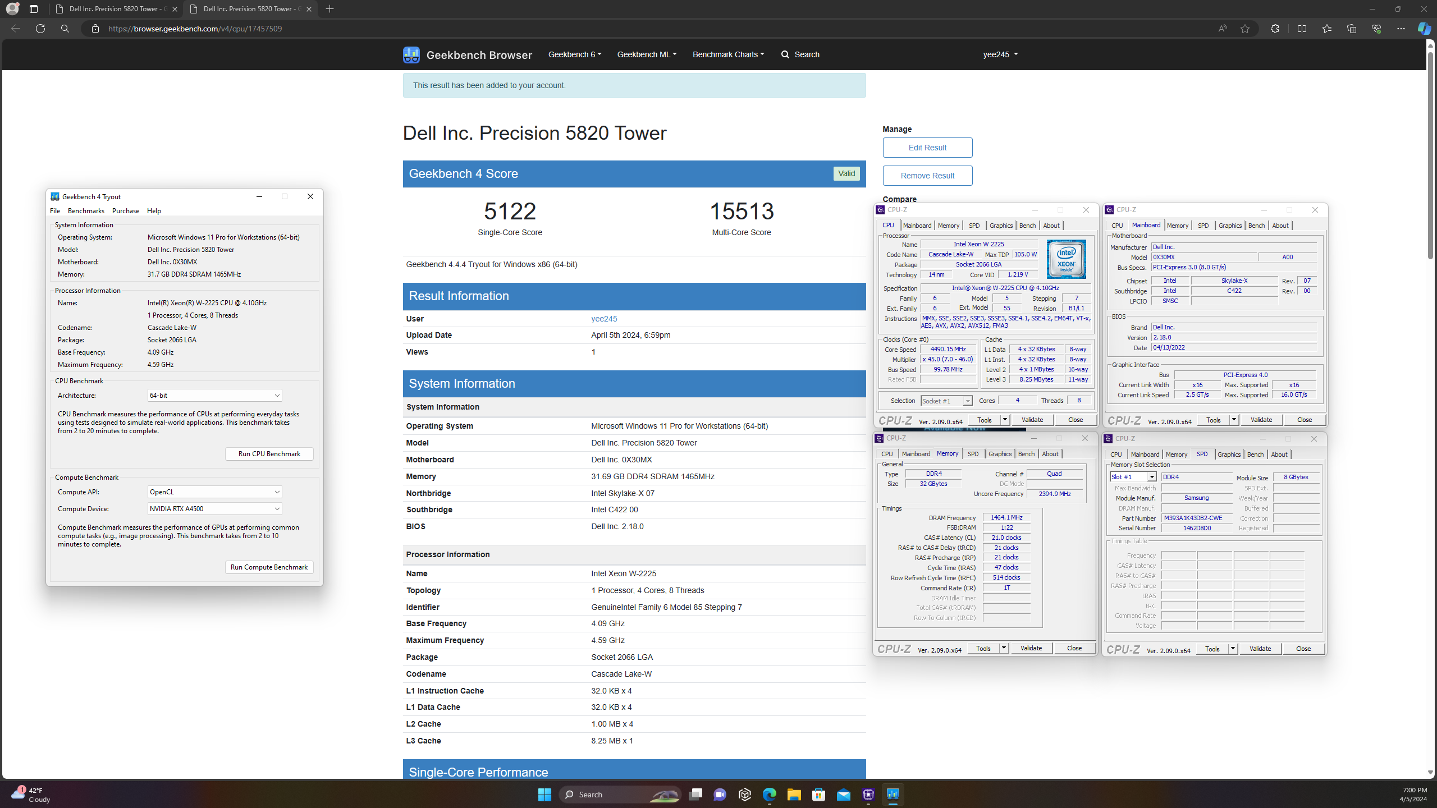The height and width of the screenshot is (808, 1437).
Task: Switch to Bench tab in top-left CPU-Z window
Action: [x=1027, y=226]
